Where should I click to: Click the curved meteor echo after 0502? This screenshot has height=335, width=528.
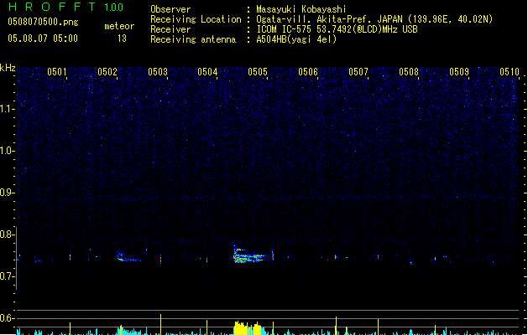(x=129, y=257)
